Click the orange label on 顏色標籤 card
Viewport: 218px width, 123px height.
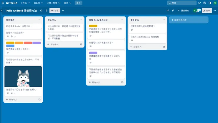(x=19, y=43)
